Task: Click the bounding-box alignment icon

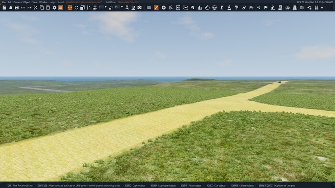Action: (x=89, y=8)
